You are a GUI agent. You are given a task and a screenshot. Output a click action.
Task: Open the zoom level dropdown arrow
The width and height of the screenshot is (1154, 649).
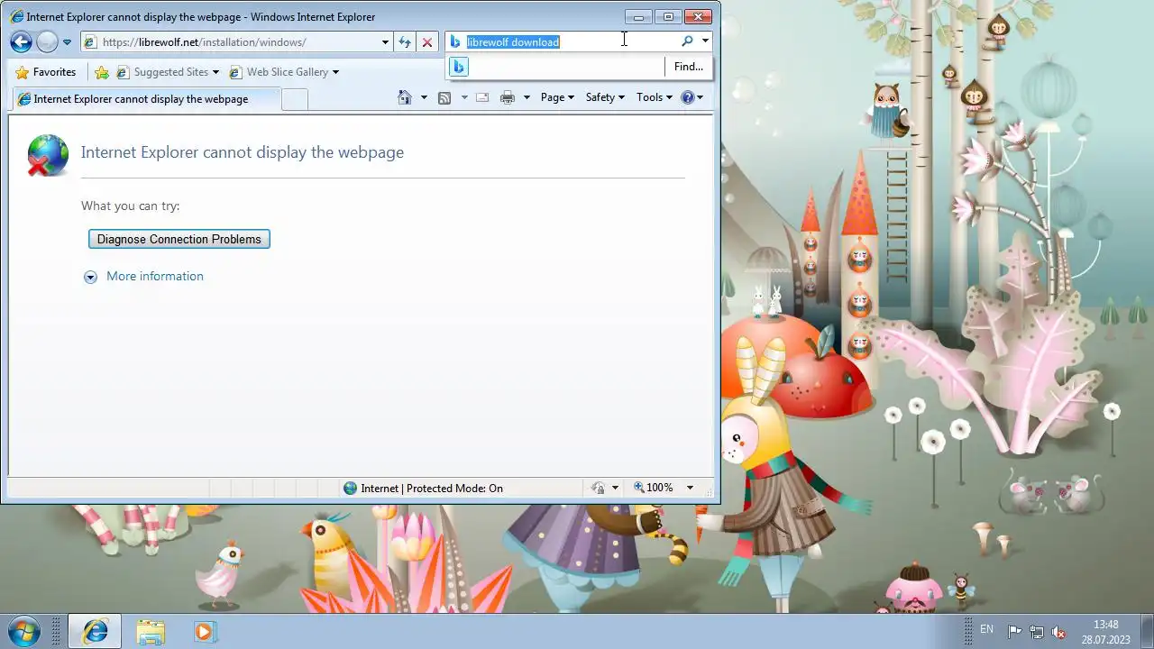point(690,488)
